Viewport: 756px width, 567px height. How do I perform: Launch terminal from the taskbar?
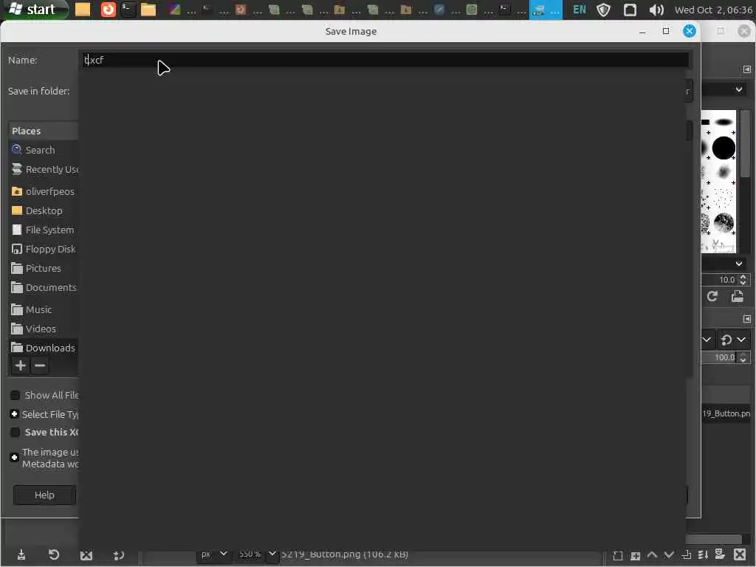128,10
